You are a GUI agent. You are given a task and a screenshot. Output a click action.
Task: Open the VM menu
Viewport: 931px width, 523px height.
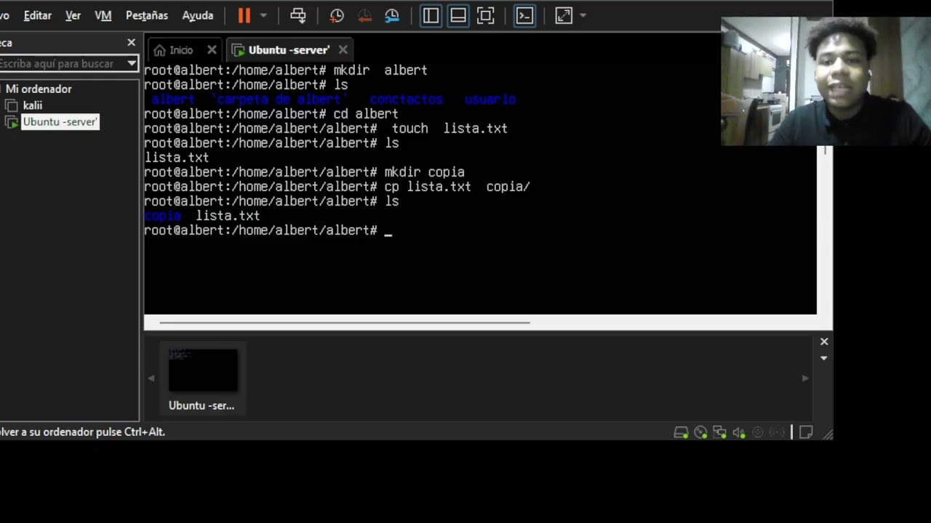tap(103, 15)
